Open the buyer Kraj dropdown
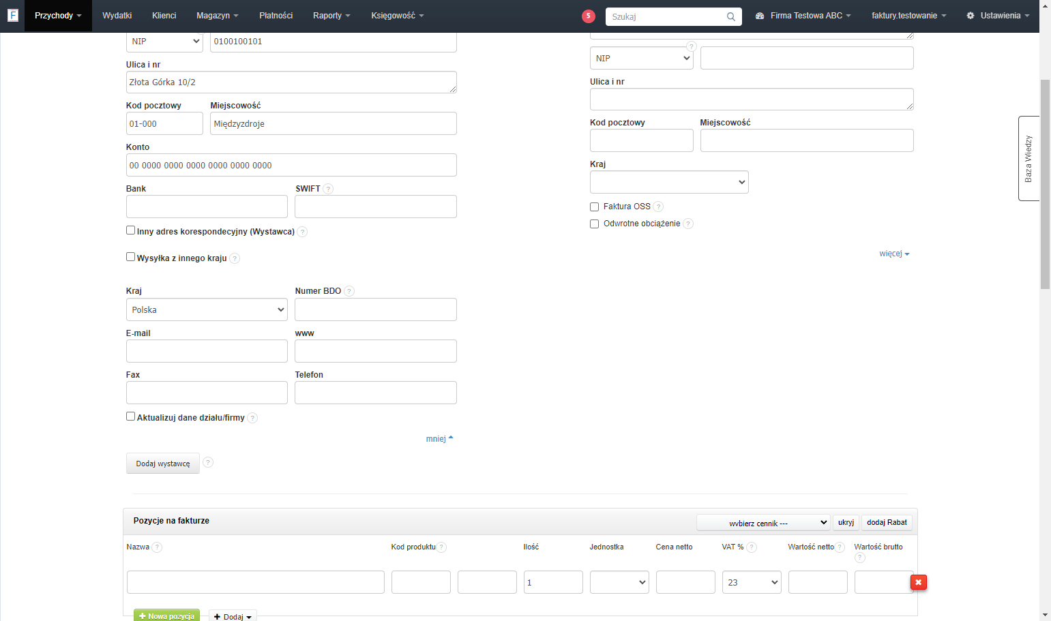 pos(669,182)
